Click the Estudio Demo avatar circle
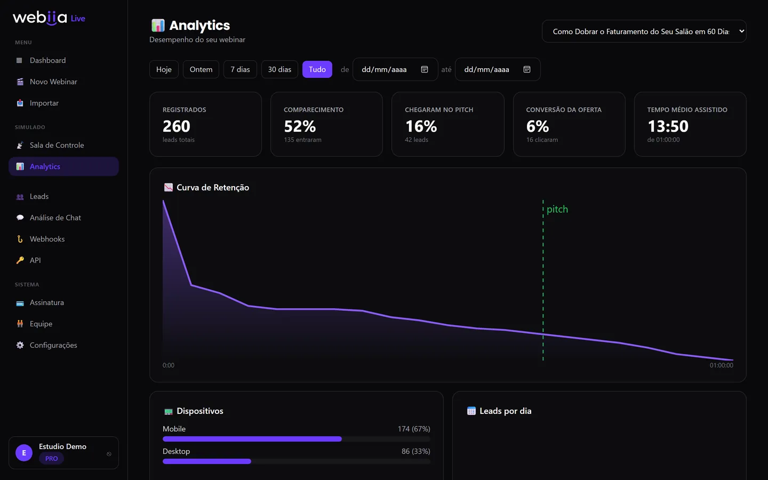The width and height of the screenshot is (768, 480). (24, 453)
